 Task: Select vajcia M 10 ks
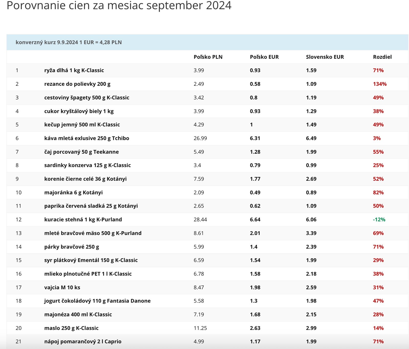[62, 287]
